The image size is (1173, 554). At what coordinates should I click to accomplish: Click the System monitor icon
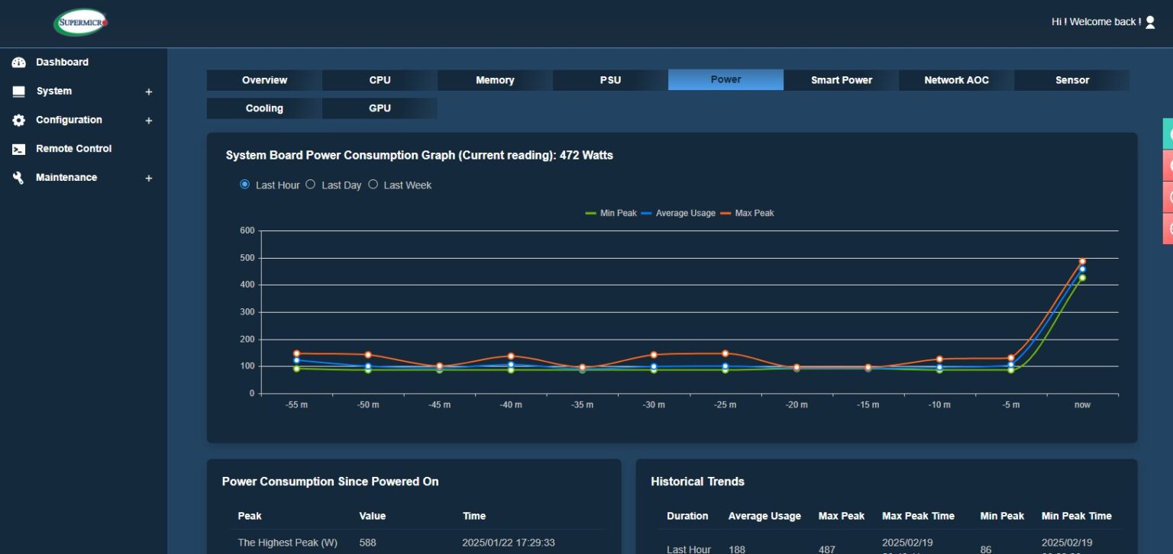[19, 92]
